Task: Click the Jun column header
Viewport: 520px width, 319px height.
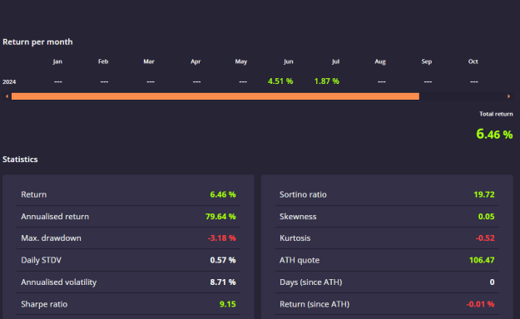Action: pyautogui.click(x=288, y=61)
